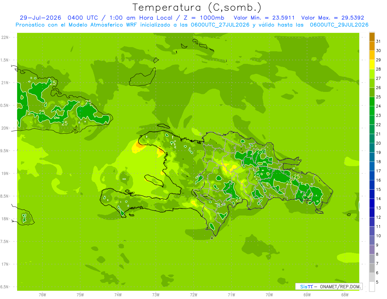Select the forecast date '29-Jul-2026'
Screen dimensions: 387x299
(40, 18)
